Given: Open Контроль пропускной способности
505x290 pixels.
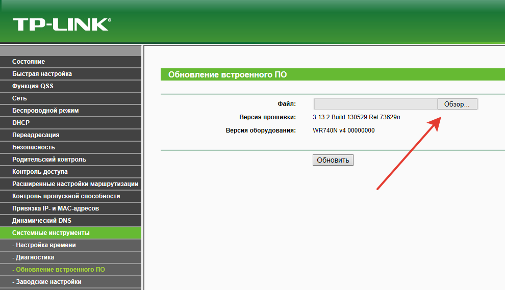Looking at the screenshot, I should [70, 196].
